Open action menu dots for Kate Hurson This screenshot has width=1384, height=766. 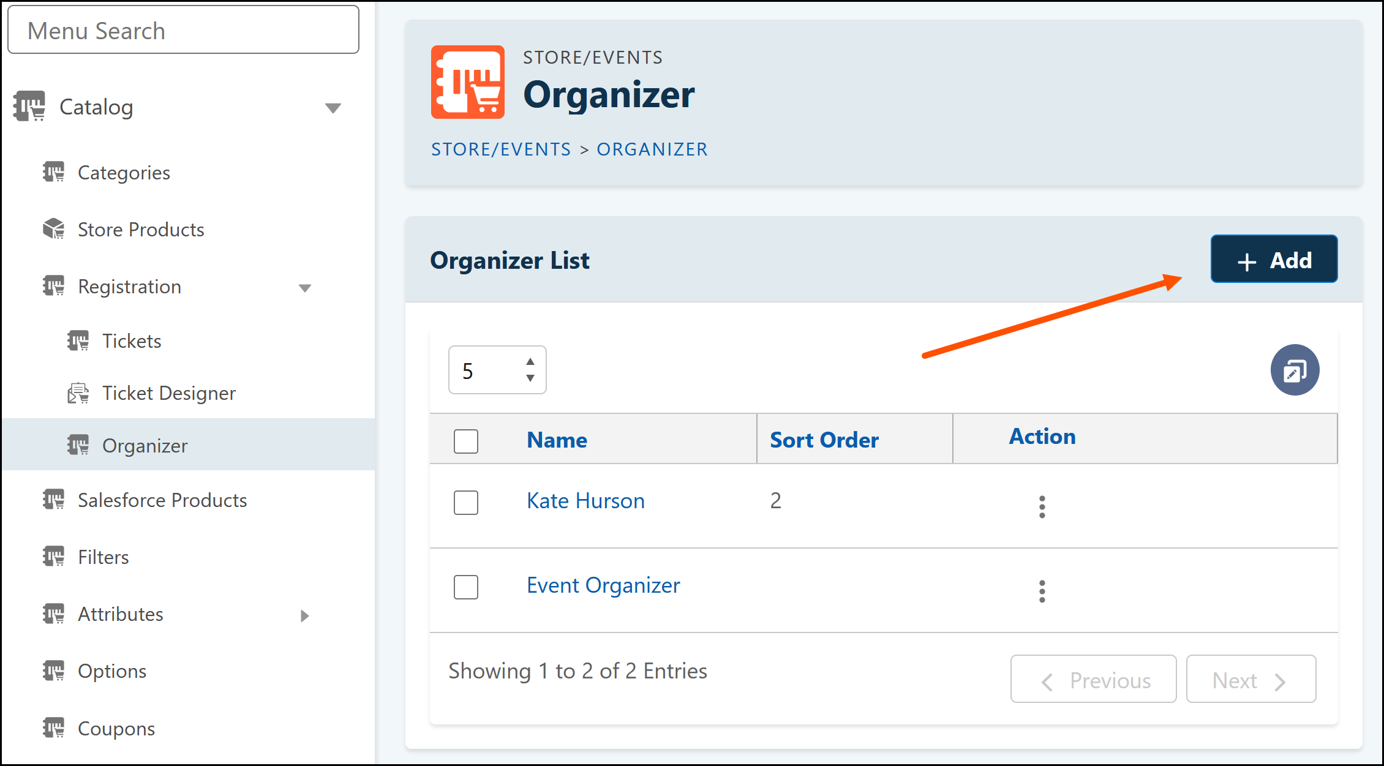(x=1042, y=506)
